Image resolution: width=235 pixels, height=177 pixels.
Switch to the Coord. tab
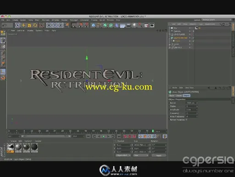[x=179, y=96]
